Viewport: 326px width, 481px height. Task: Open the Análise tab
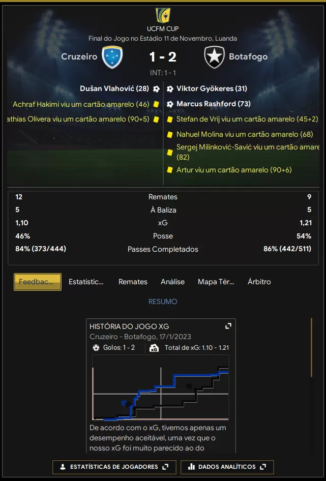(172, 282)
